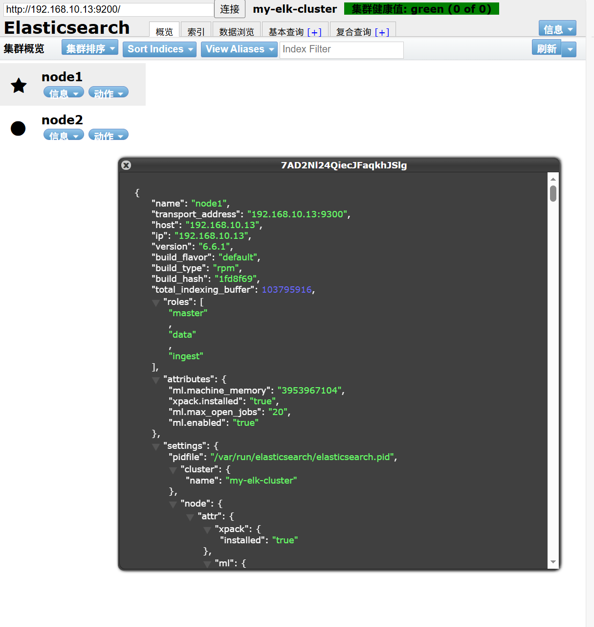Open the 信息 dropdown for node2
Screen dimensions: 594x627
64,135
